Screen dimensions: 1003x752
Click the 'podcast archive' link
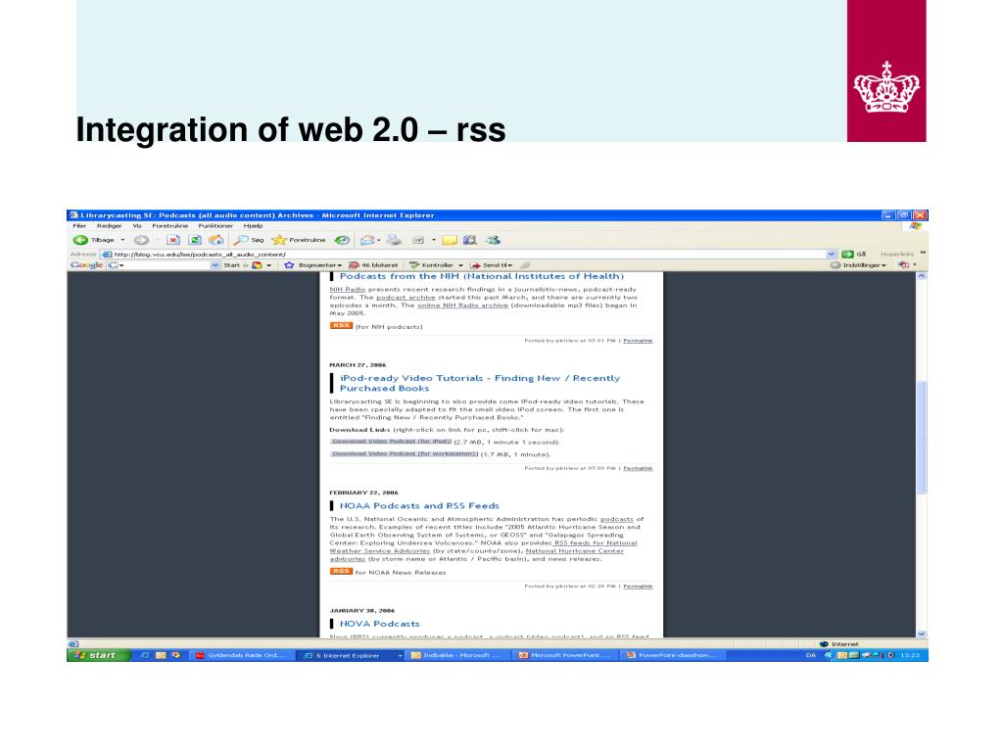(406, 298)
